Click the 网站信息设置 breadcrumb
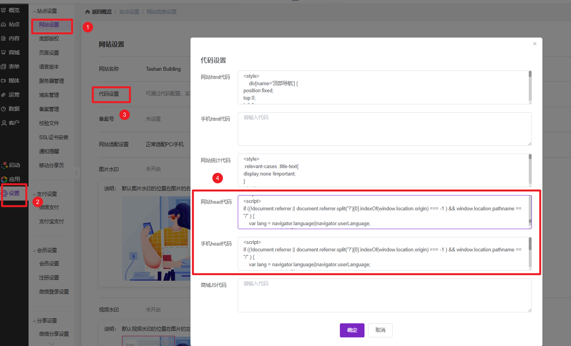The width and height of the screenshot is (571, 346). tap(162, 12)
